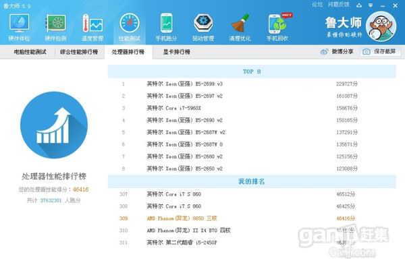This screenshot has width=405, height=269.
Task: Minimize the 鲁大师 window
Action: click(383, 5)
